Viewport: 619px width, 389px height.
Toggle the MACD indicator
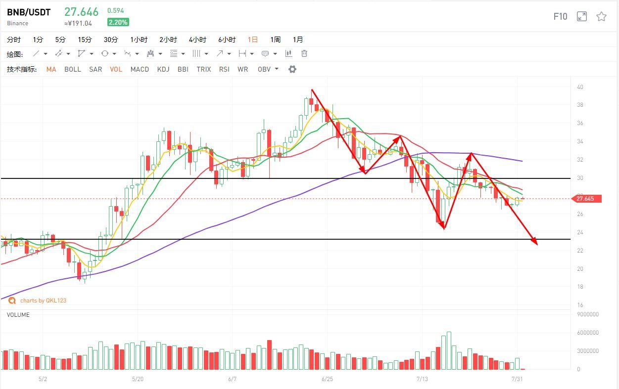point(140,69)
